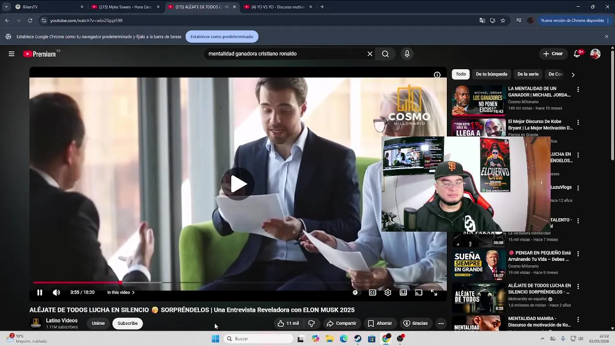Open Chrome tab search dropdown
The image size is (615, 346).
tap(6, 7)
